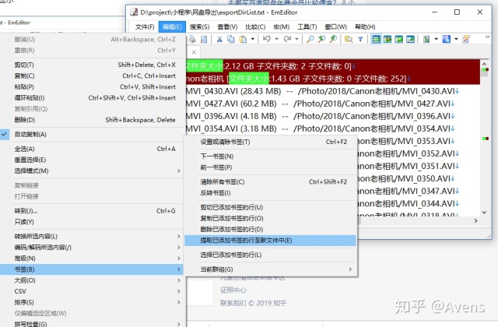
Task: Click the MVI_0430.AVI (28.43 MB) text line
Action: point(322,92)
